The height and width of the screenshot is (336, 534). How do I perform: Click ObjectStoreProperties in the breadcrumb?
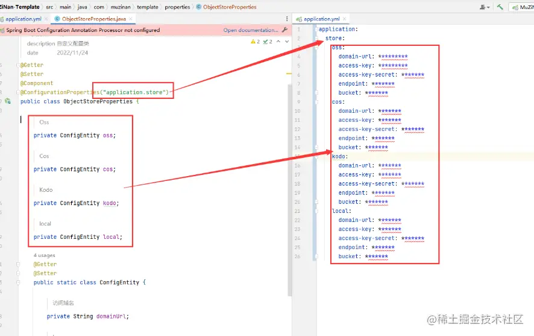230,7
